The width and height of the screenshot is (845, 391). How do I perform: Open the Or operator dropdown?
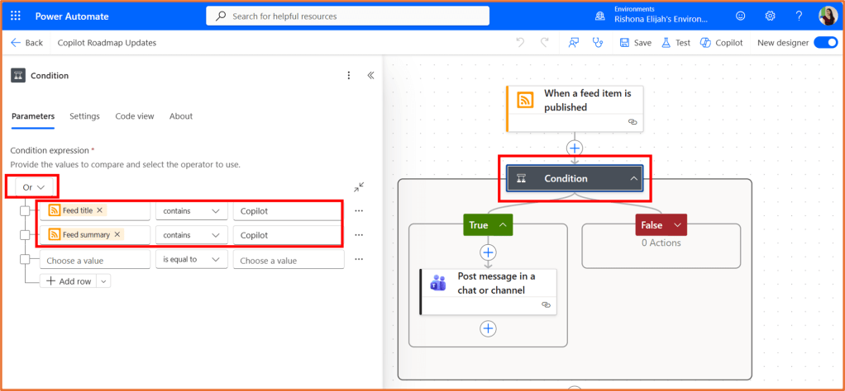tap(33, 187)
